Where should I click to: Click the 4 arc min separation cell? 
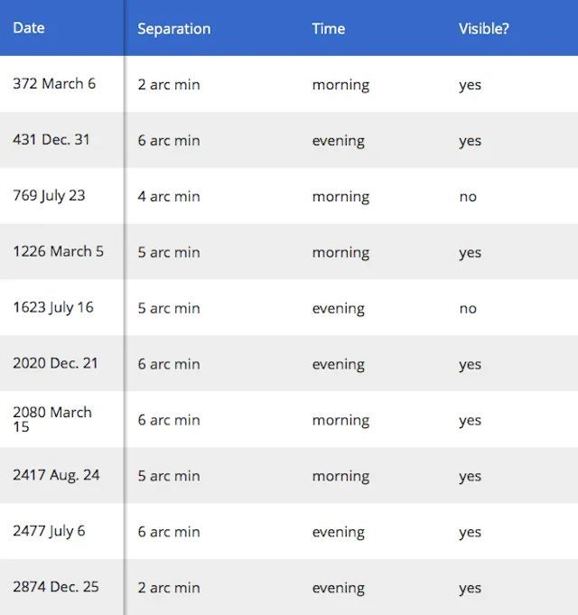[x=169, y=197]
